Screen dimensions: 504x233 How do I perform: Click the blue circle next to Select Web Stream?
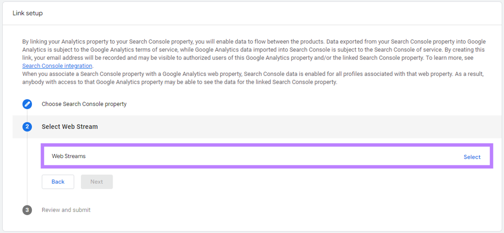27,127
